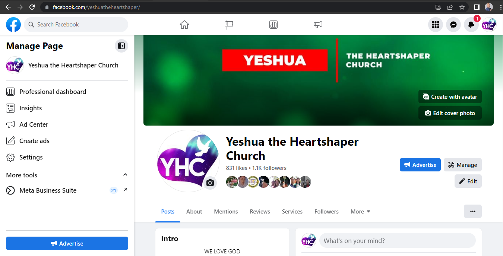Click the camera icon on profile picture
The width and height of the screenshot is (503, 256).
pos(210,183)
